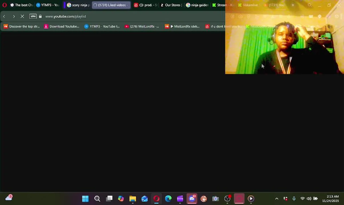Open the weather widget on taskbar

click(9, 197)
